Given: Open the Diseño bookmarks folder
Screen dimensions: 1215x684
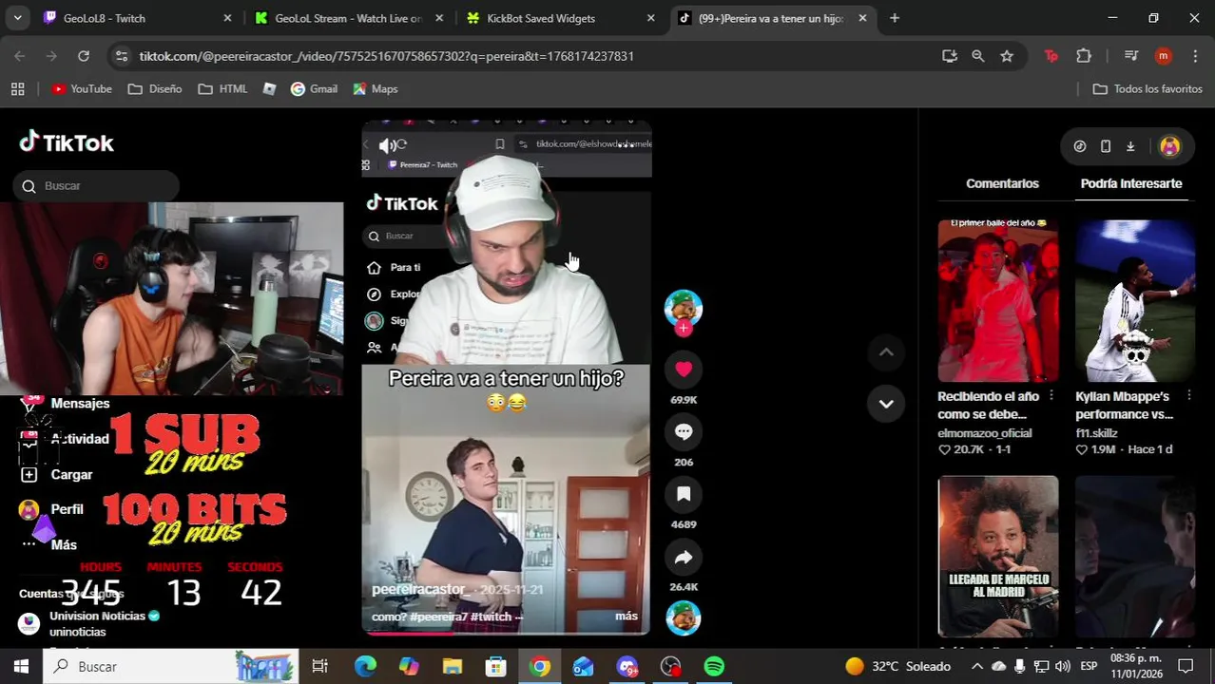Looking at the screenshot, I should click(x=155, y=88).
